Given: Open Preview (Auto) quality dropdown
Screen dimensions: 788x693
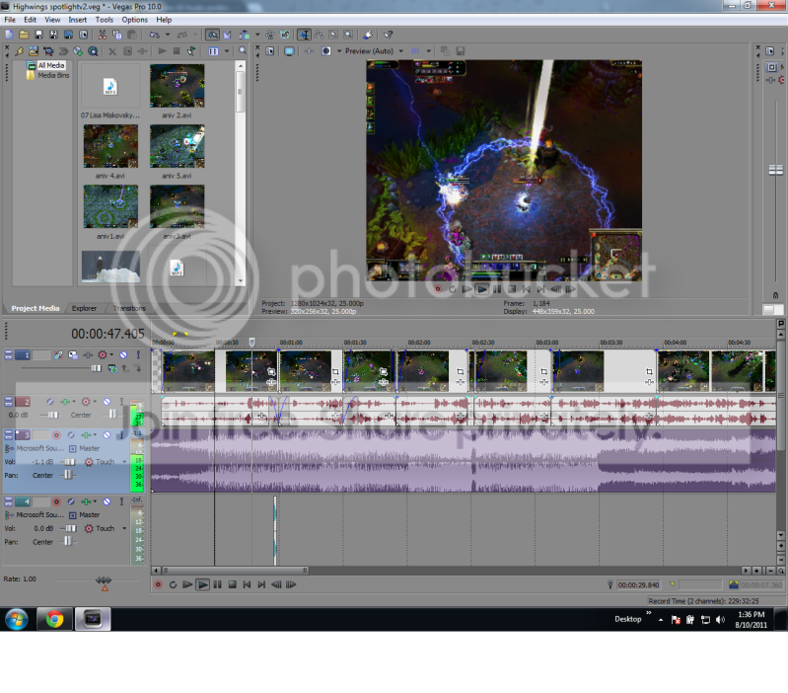Looking at the screenshot, I should point(401,51).
